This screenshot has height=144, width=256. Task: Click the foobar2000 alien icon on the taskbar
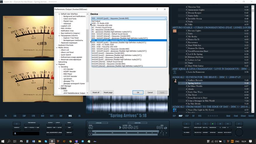pos(52,141)
